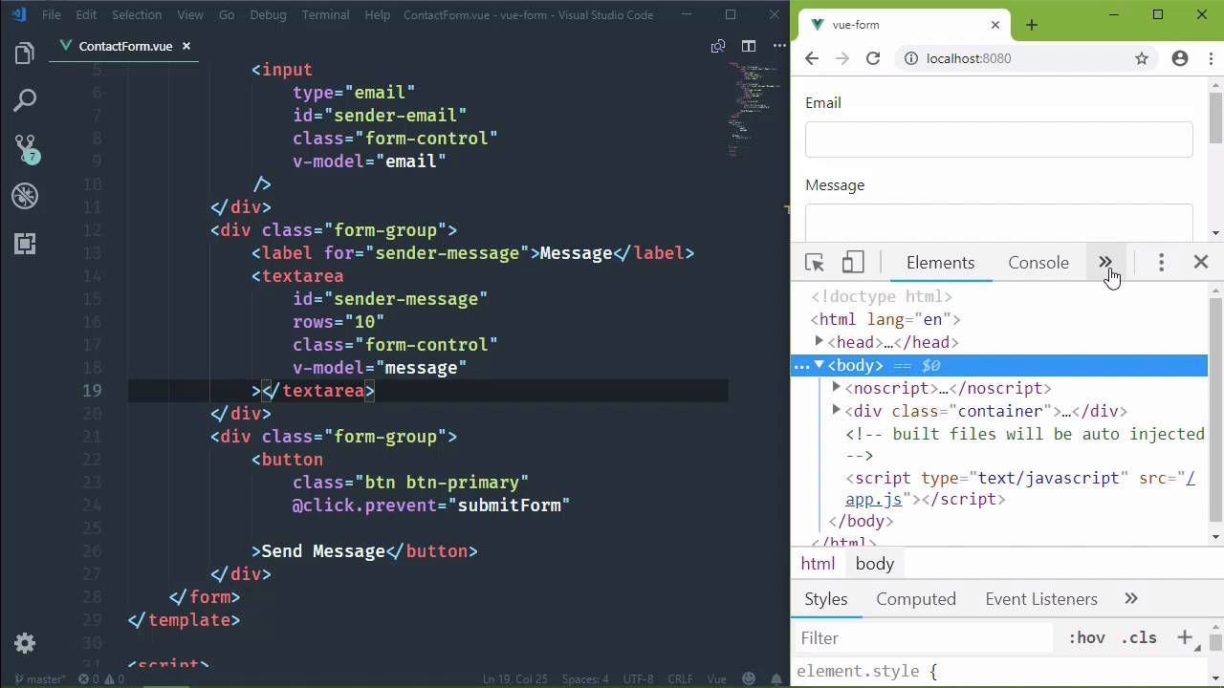Image resolution: width=1224 pixels, height=688 pixels.
Task: Click the Ln 19, Col 25 status item
Action: coord(515,679)
